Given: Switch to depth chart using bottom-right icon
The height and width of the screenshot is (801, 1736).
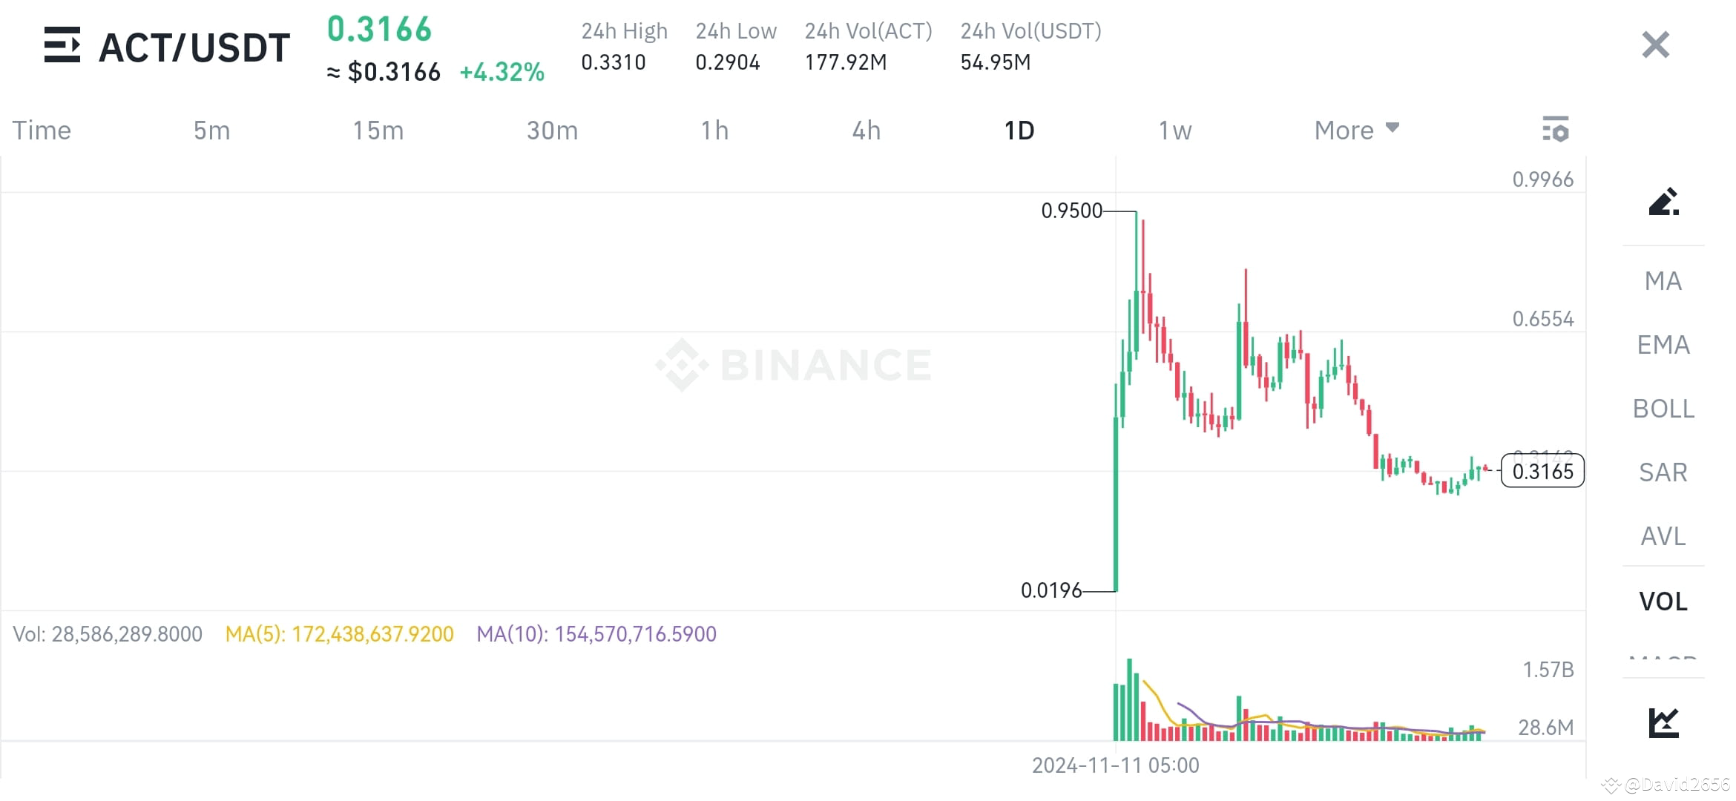Looking at the screenshot, I should pos(1664,719).
